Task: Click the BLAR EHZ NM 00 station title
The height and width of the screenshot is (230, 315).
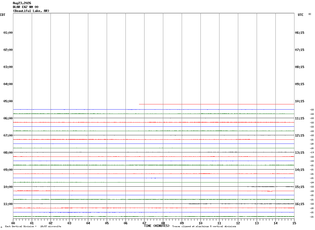Action: pyautogui.click(x=26, y=7)
